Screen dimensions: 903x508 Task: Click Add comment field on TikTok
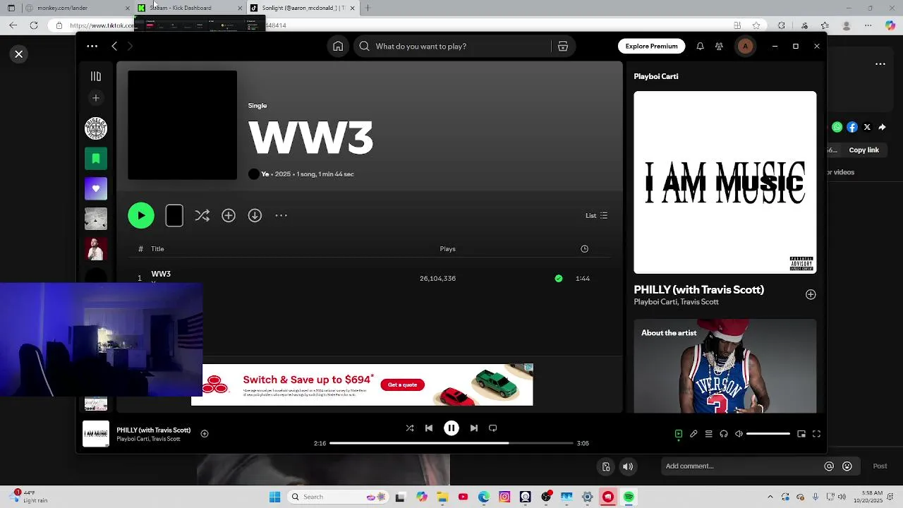pyautogui.click(x=741, y=466)
